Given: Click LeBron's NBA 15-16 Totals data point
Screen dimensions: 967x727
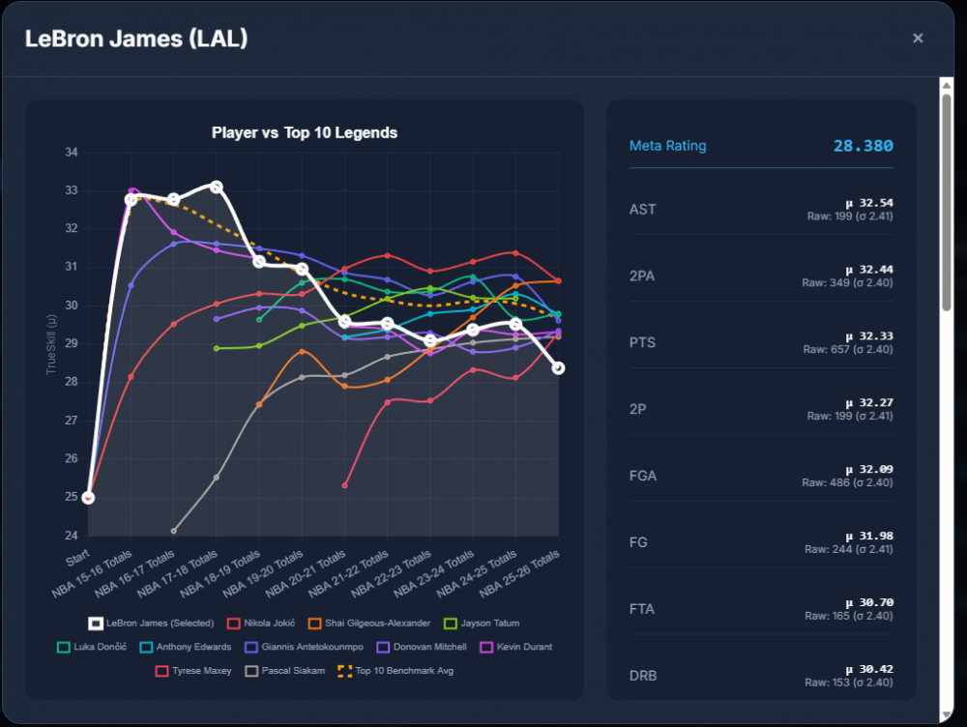Looking at the screenshot, I should click(x=131, y=200).
